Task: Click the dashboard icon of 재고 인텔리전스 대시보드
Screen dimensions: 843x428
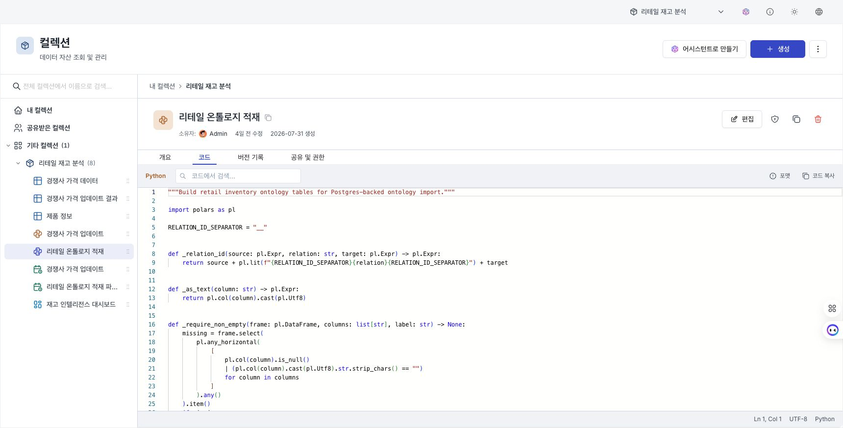Action: coord(38,304)
